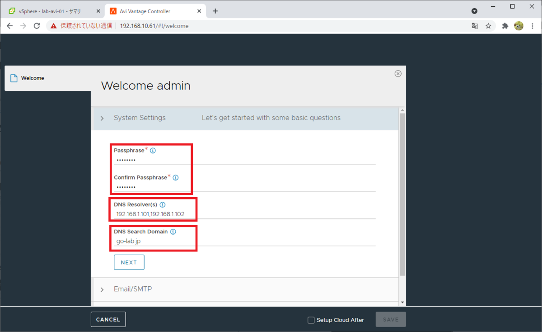Click the DNS Search Domain info icon
The width and height of the screenshot is (542, 332).
173,232
